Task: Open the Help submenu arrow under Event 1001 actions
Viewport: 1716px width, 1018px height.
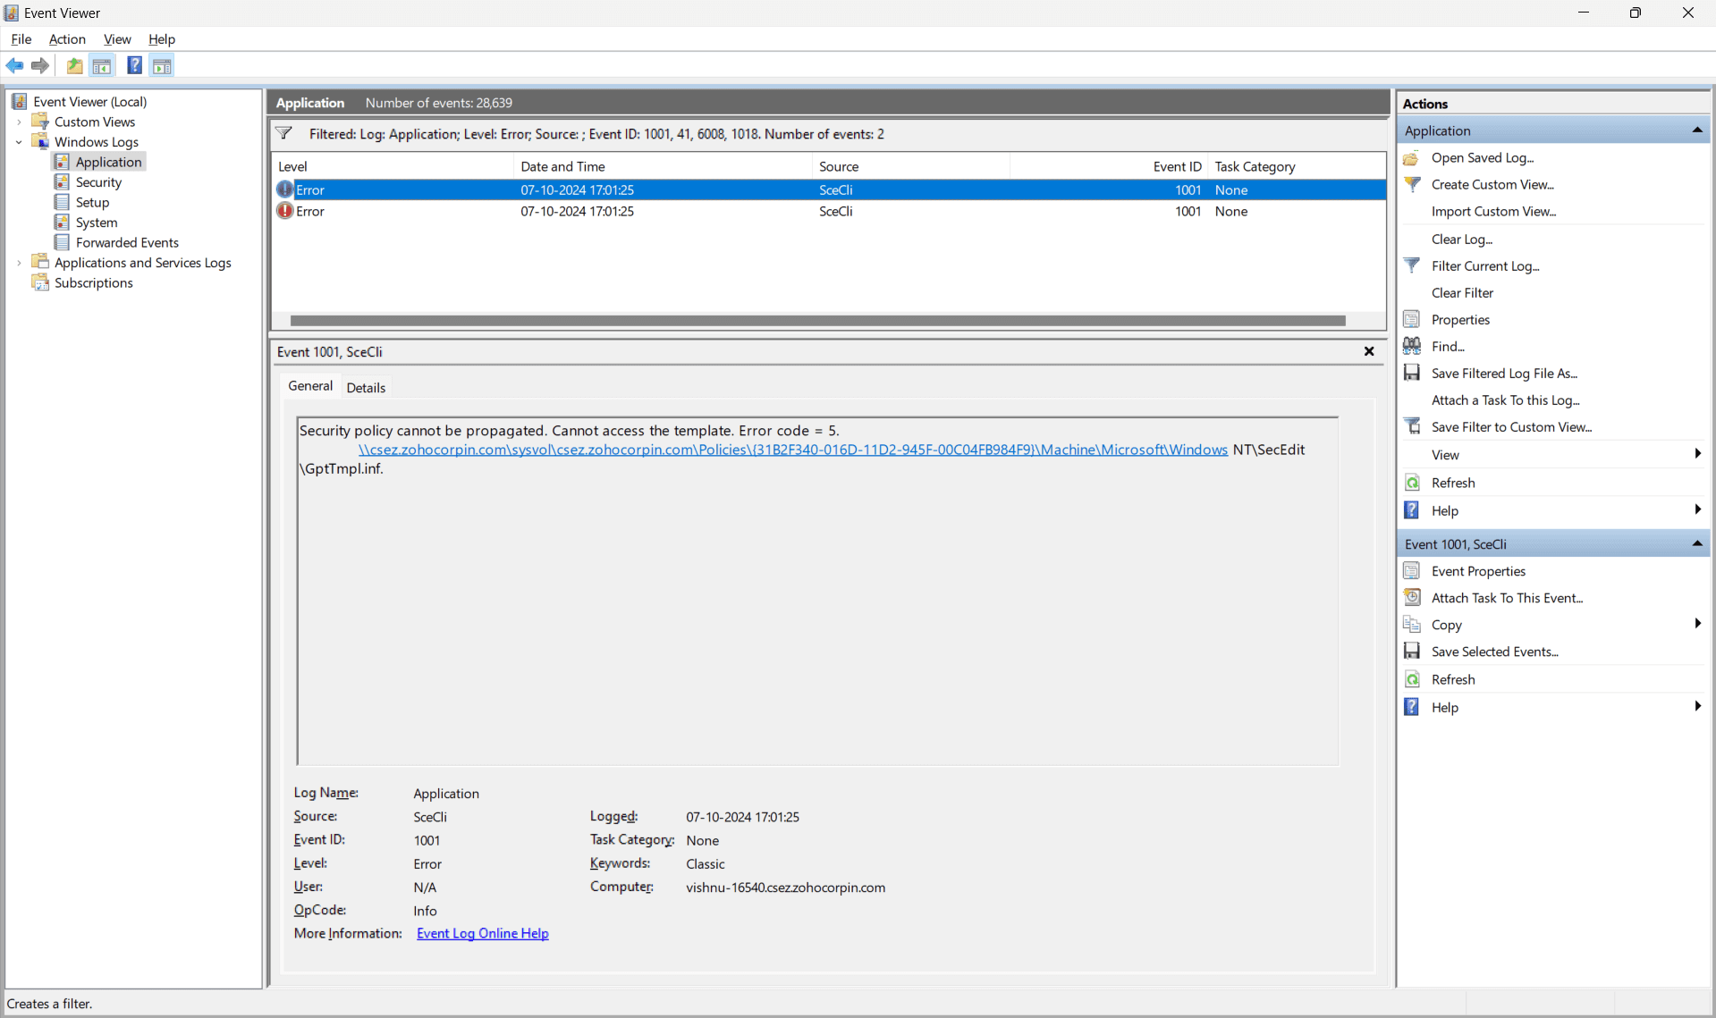Action: point(1697,706)
